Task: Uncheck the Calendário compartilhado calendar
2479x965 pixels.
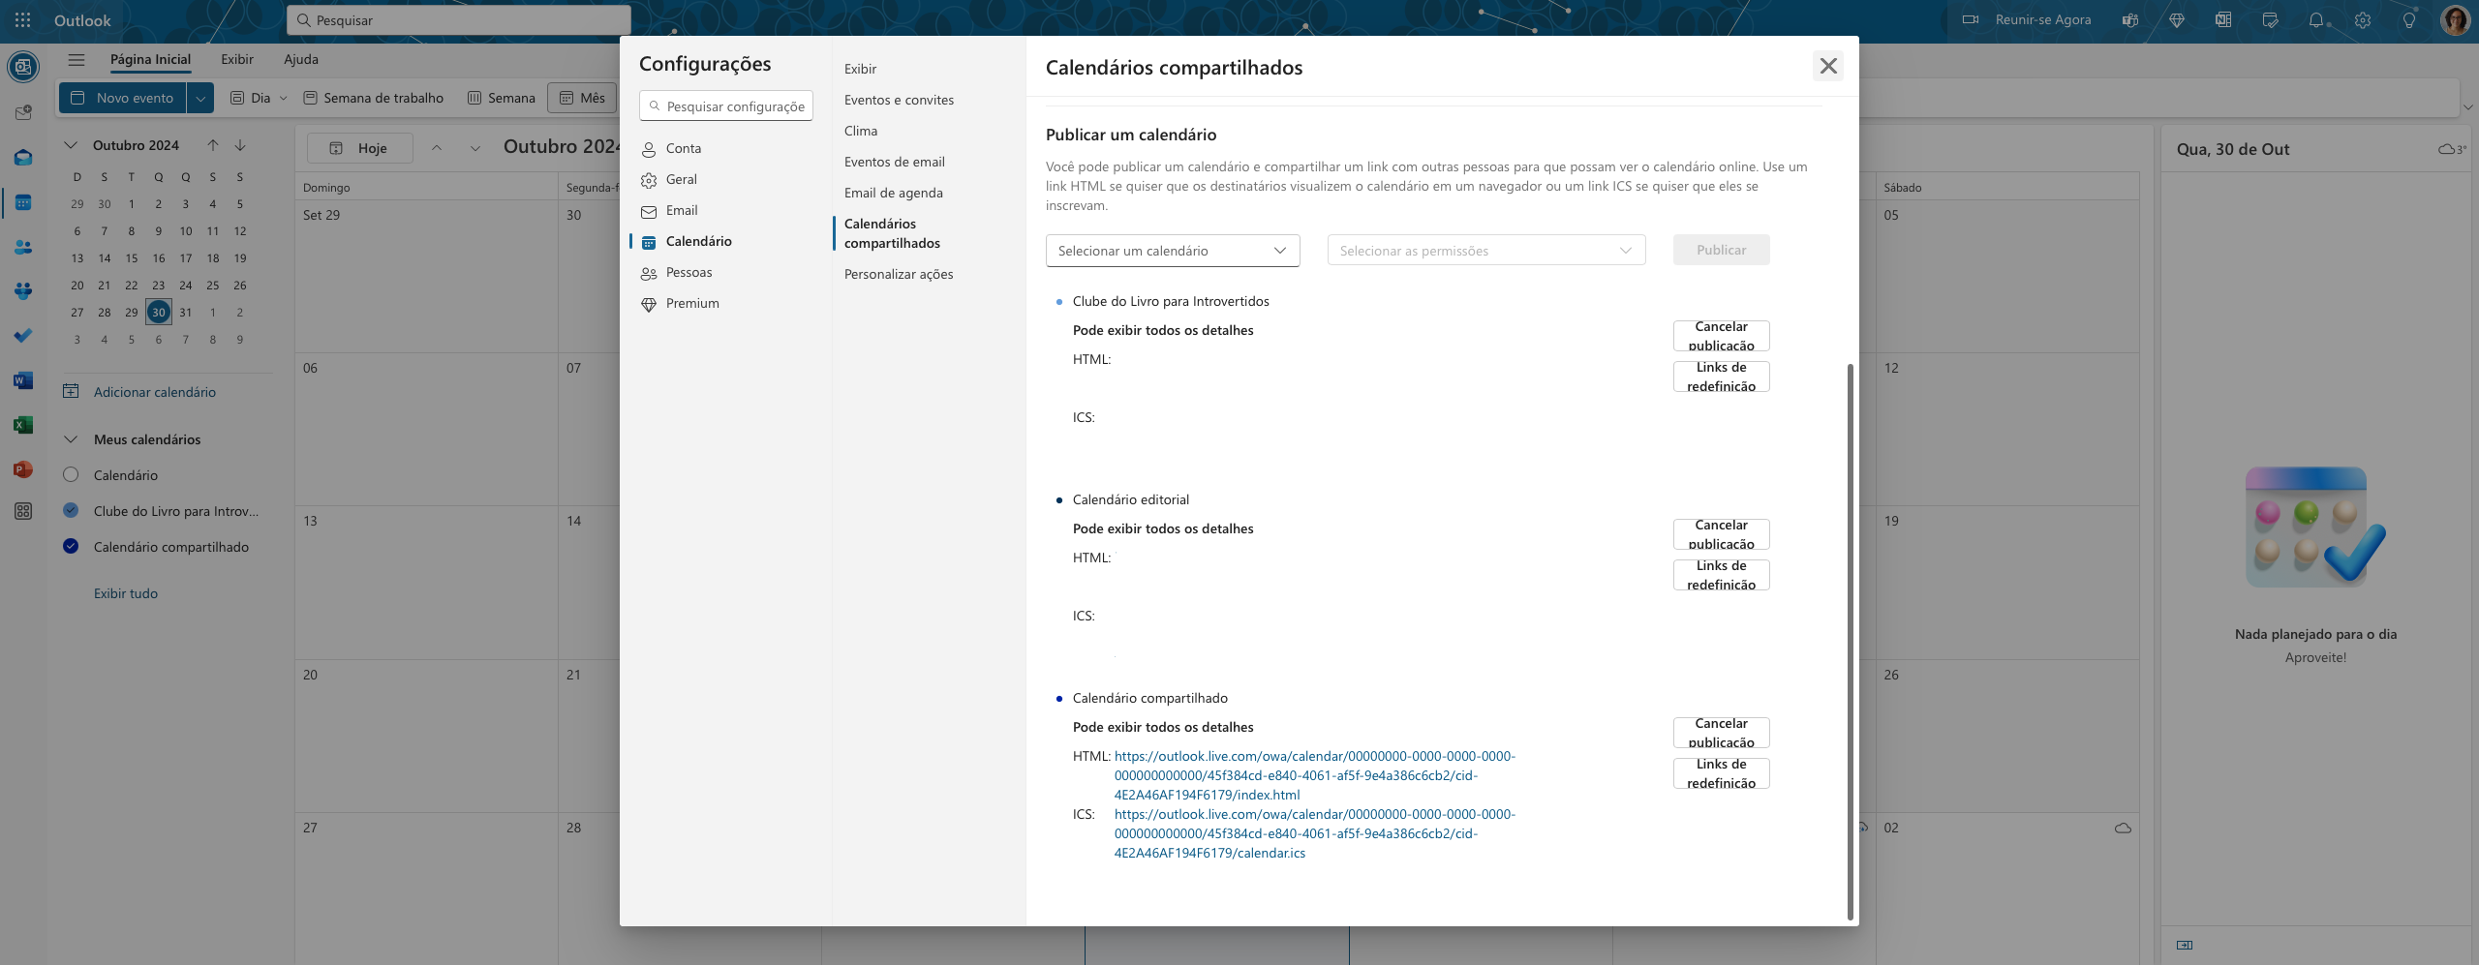Action: tap(71, 547)
